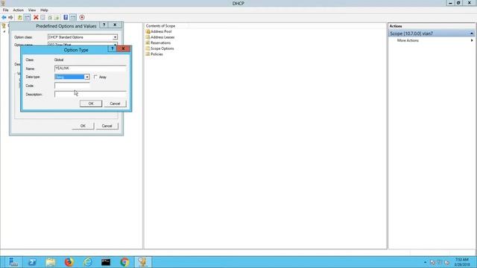Click Cancel in the Option Type dialog
This screenshot has width=477, height=268.
click(115, 103)
